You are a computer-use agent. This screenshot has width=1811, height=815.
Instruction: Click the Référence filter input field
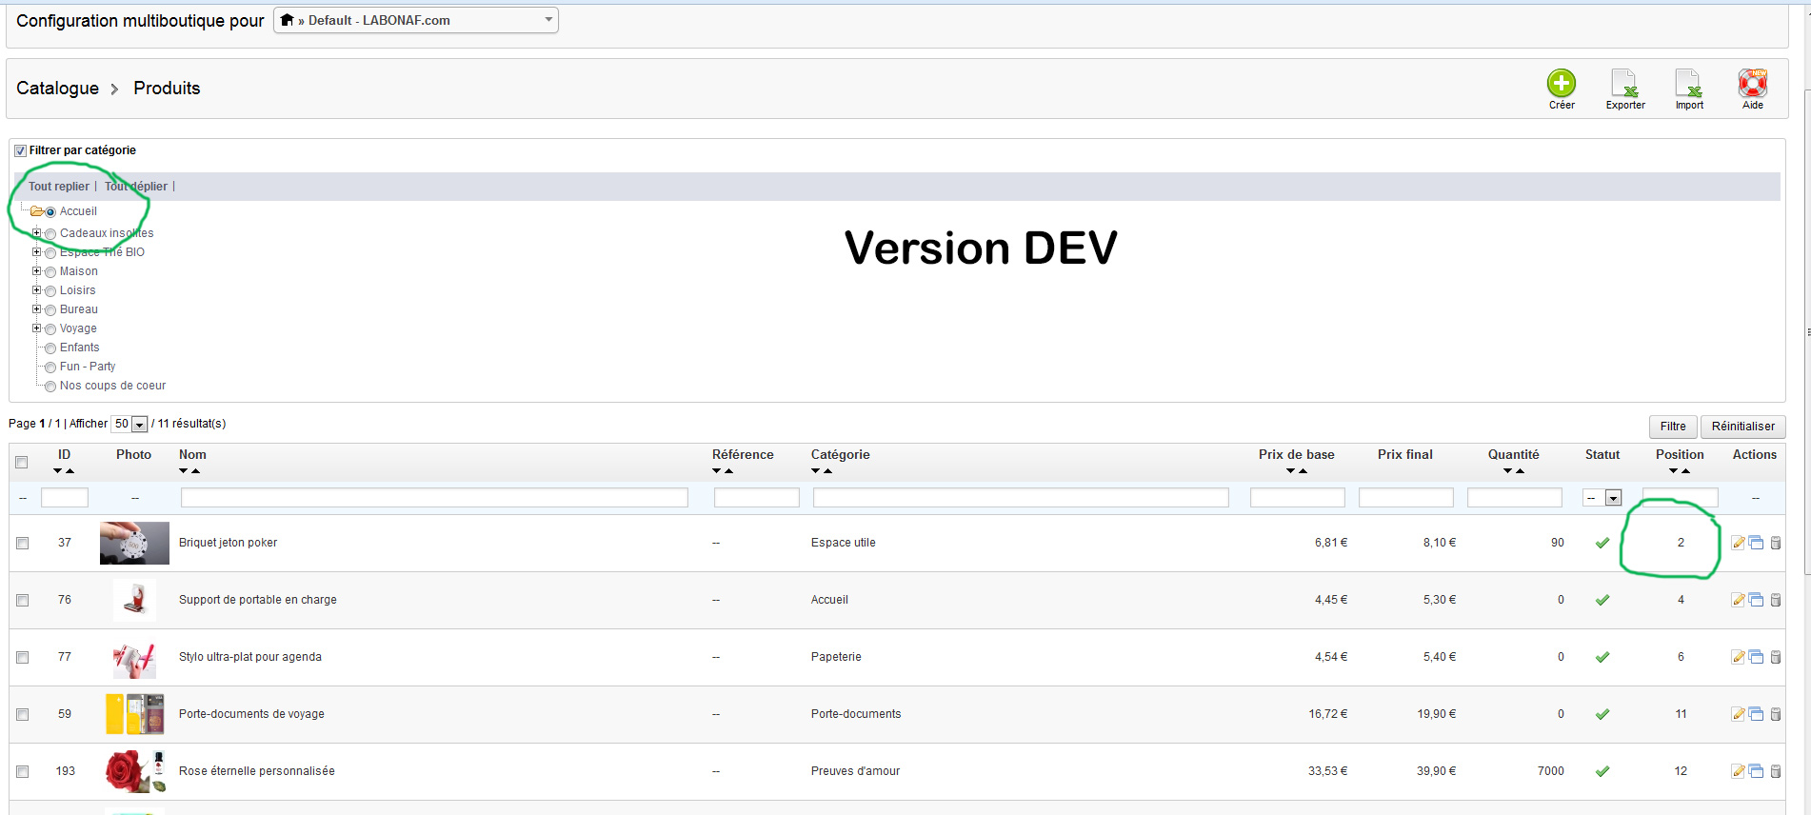coord(757,498)
